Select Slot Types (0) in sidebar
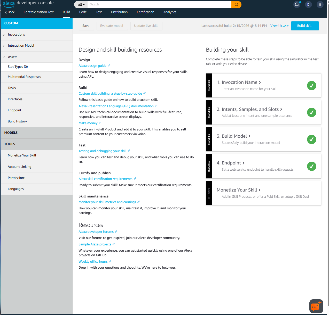329x315 pixels. tap(18, 67)
